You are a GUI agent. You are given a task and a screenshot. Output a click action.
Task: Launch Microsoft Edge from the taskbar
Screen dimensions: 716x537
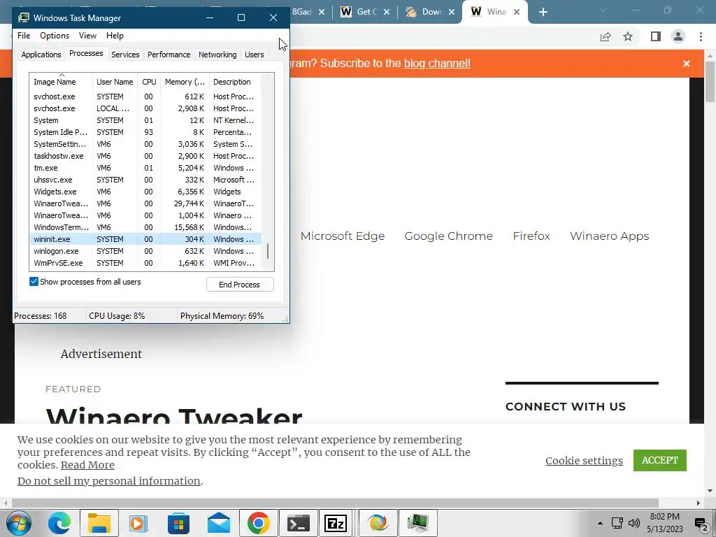tap(59, 523)
